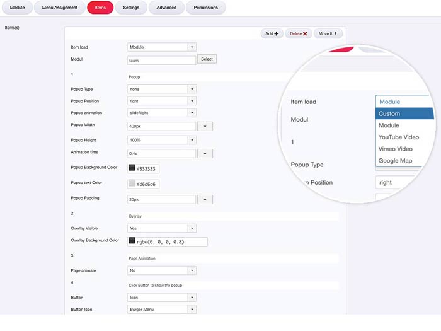This screenshot has height=331, width=441.
Task: Click the Popup Background Color swatch
Action: 132,168
